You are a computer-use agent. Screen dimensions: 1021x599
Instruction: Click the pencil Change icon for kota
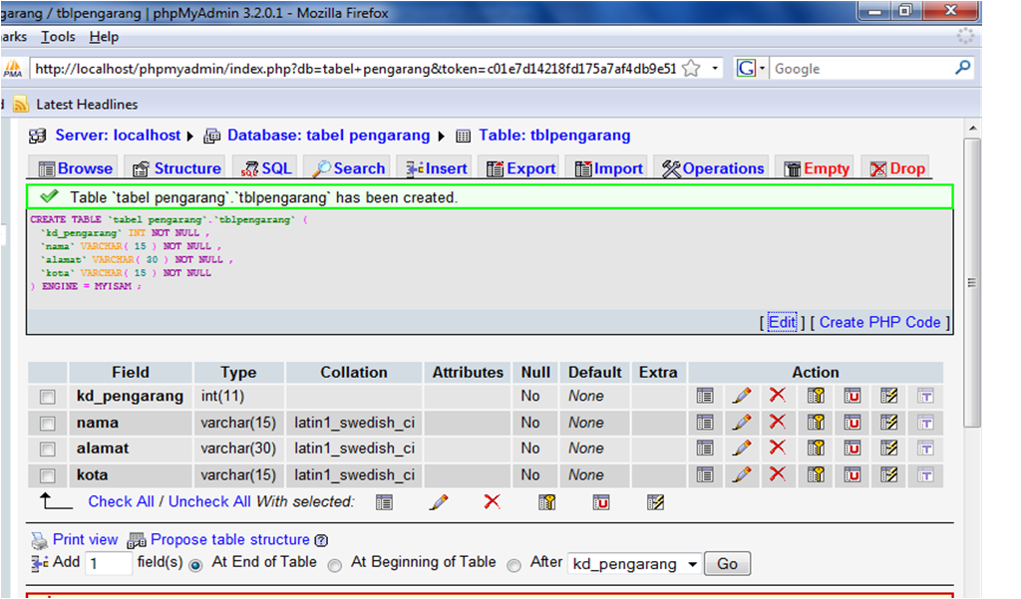pyautogui.click(x=741, y=474)
